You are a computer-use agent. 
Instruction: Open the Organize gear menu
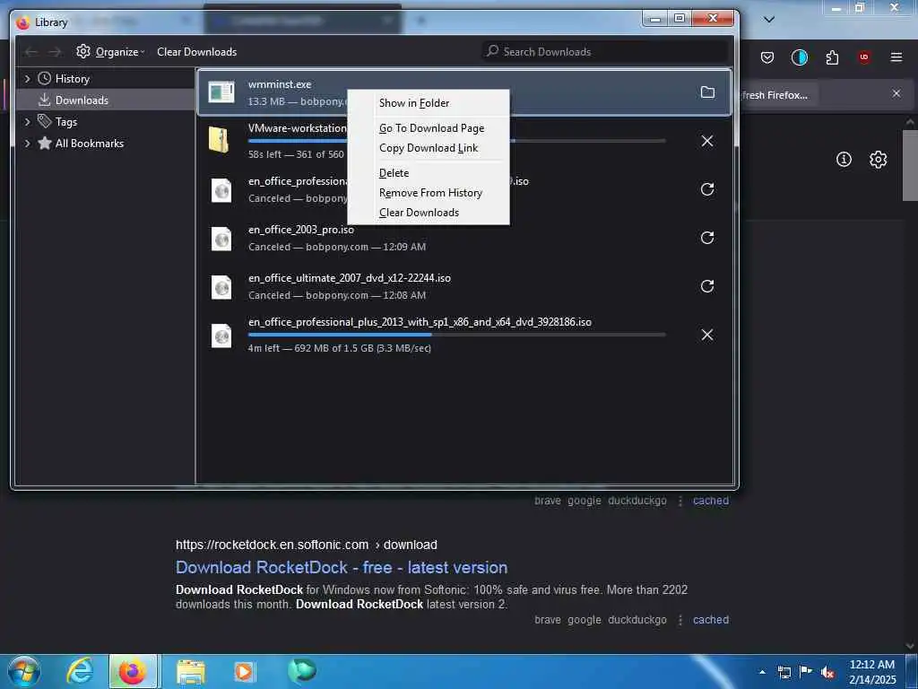110,51
